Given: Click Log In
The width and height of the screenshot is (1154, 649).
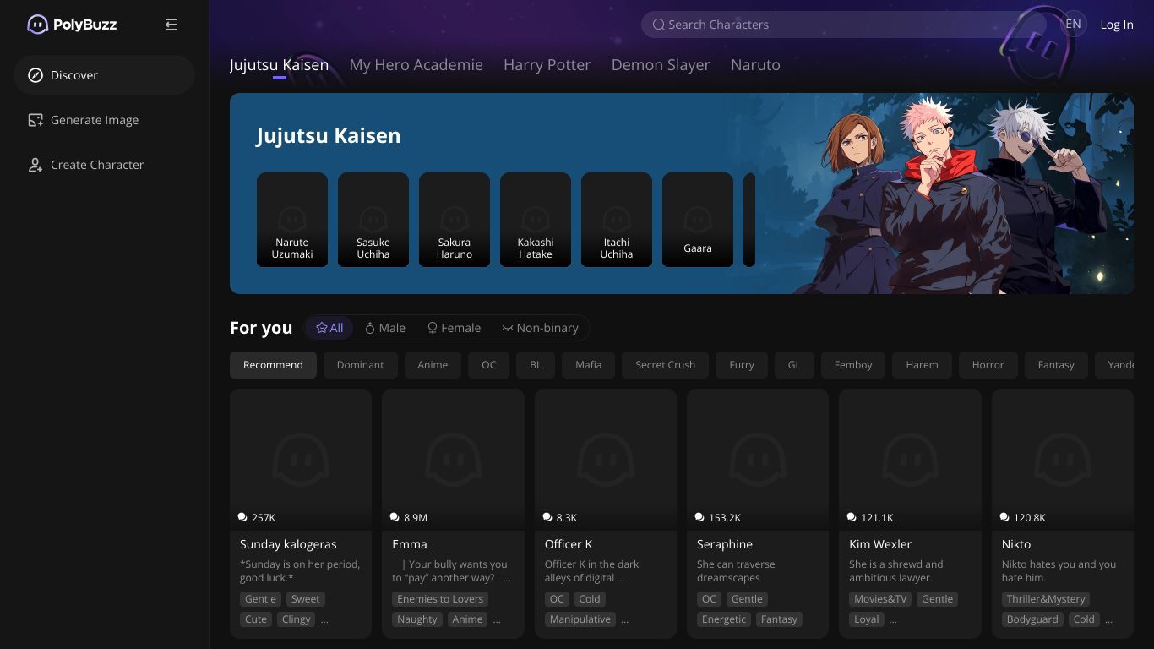Looking at the screenshot, I should [x=1117, y=25].
